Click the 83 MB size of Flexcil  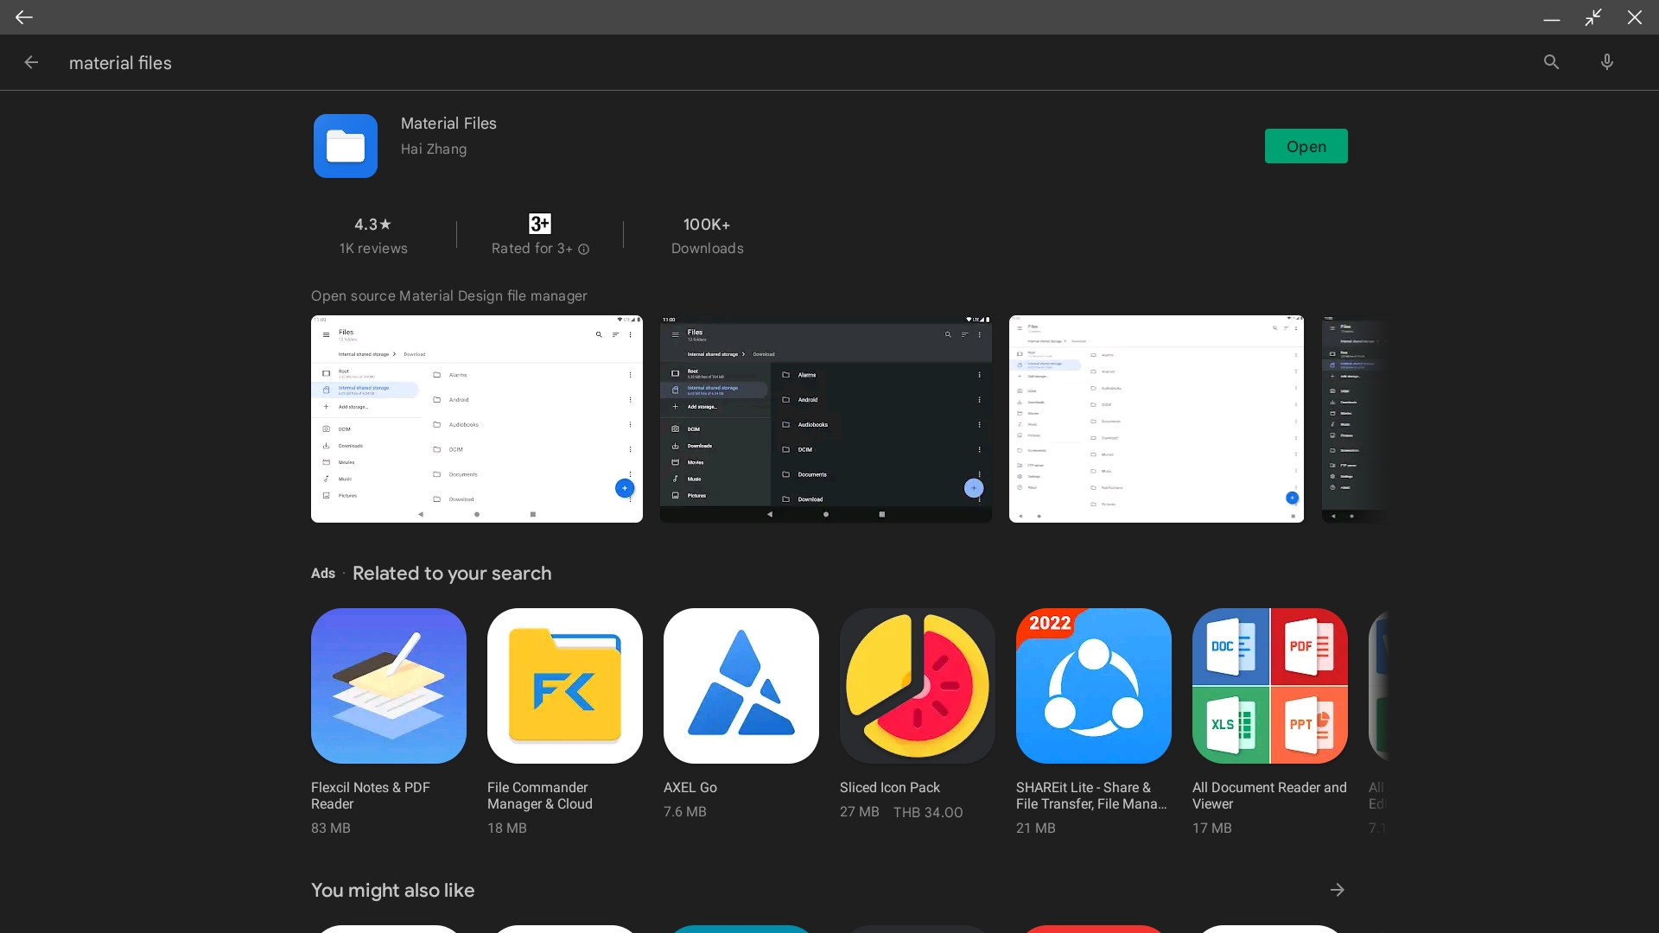click(x=331, y=828)
